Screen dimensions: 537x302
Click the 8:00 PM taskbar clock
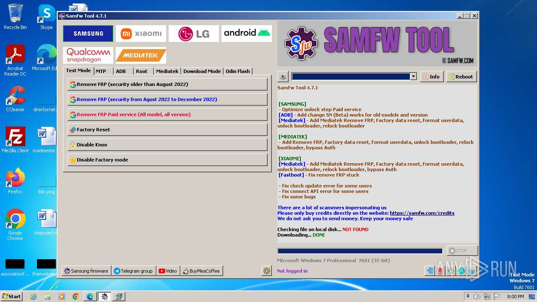click(x=515, y=297)
